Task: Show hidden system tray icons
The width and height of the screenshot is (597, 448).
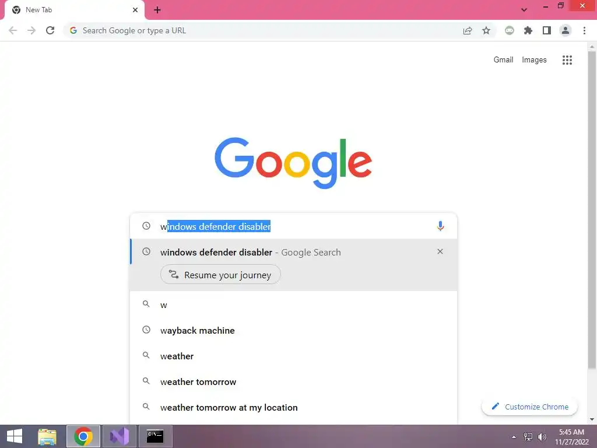Action: [x=514, y=437]
